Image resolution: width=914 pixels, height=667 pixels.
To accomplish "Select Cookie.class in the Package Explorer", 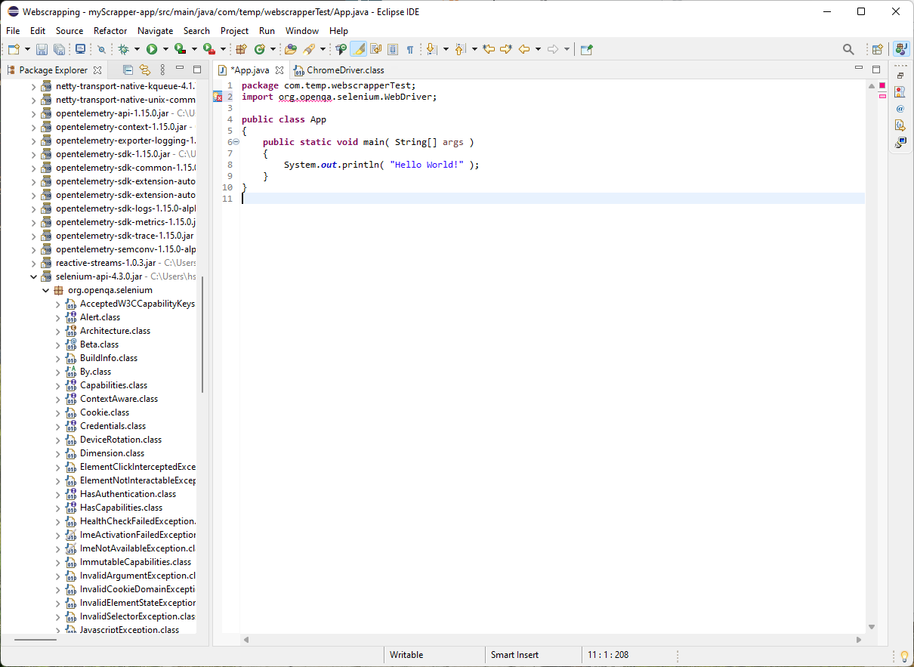I will coord(104,412).
